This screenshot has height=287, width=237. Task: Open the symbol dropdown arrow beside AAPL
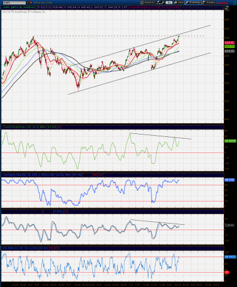(x=28, y=2)
